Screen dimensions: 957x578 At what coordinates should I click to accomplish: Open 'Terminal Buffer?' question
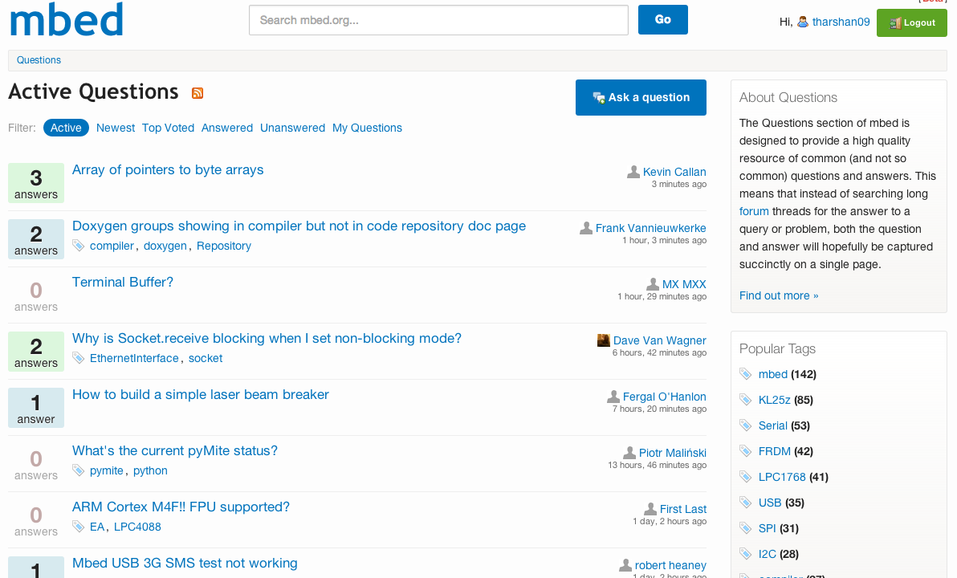coord(123,282)
